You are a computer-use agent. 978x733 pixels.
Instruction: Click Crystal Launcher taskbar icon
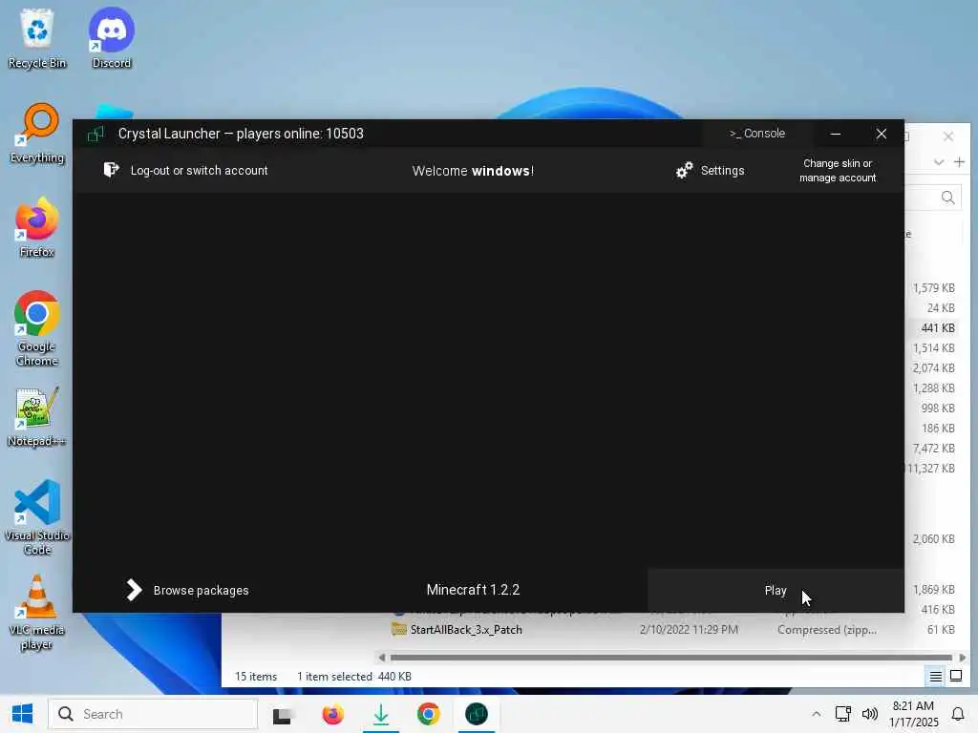click(x=476, y=714)
